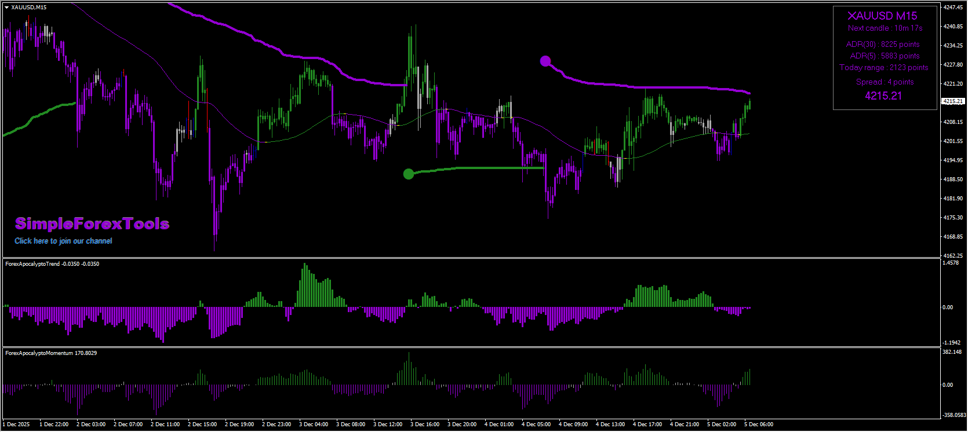Viewport: 968px width, 432px height.
Task: Click the SimpleForexTools logo text
Action: point(92,224)
